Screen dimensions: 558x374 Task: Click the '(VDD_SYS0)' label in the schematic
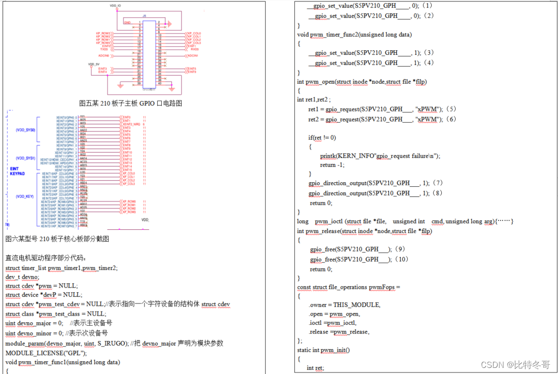26,130
